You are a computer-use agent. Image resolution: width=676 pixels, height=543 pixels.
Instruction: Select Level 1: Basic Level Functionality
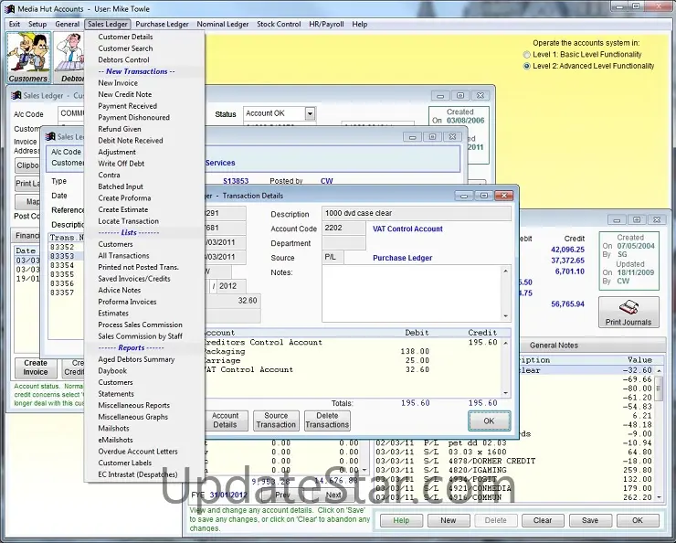pos(526,55)
